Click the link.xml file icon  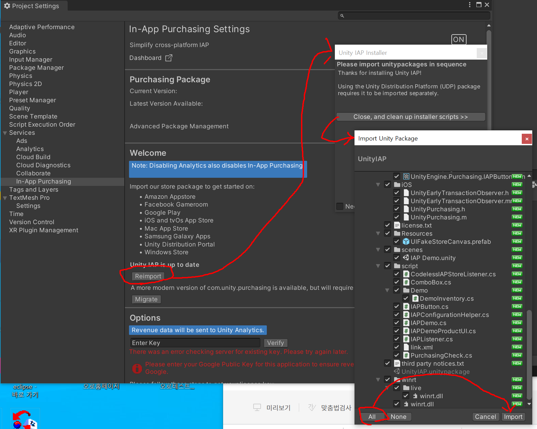[406, 347]
